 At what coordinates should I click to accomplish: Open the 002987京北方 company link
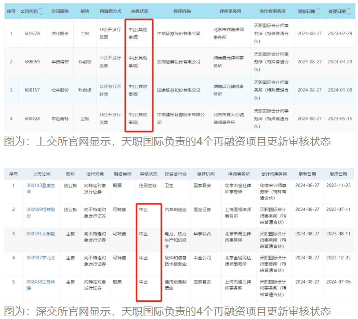pyautogui.click(x=41, y=258)
